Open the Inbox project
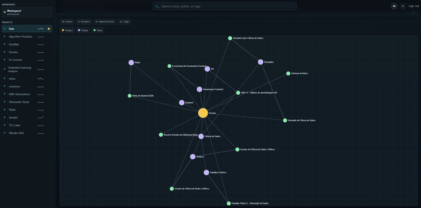Image resolution: width=421 pixels, height=208 pixels. coord(27,79)
